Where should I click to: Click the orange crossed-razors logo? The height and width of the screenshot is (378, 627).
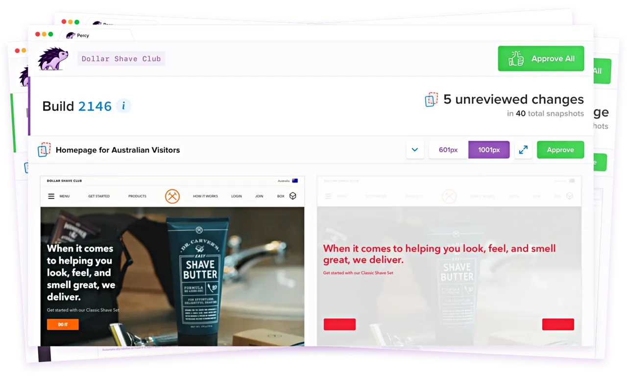tap(172, 196)
